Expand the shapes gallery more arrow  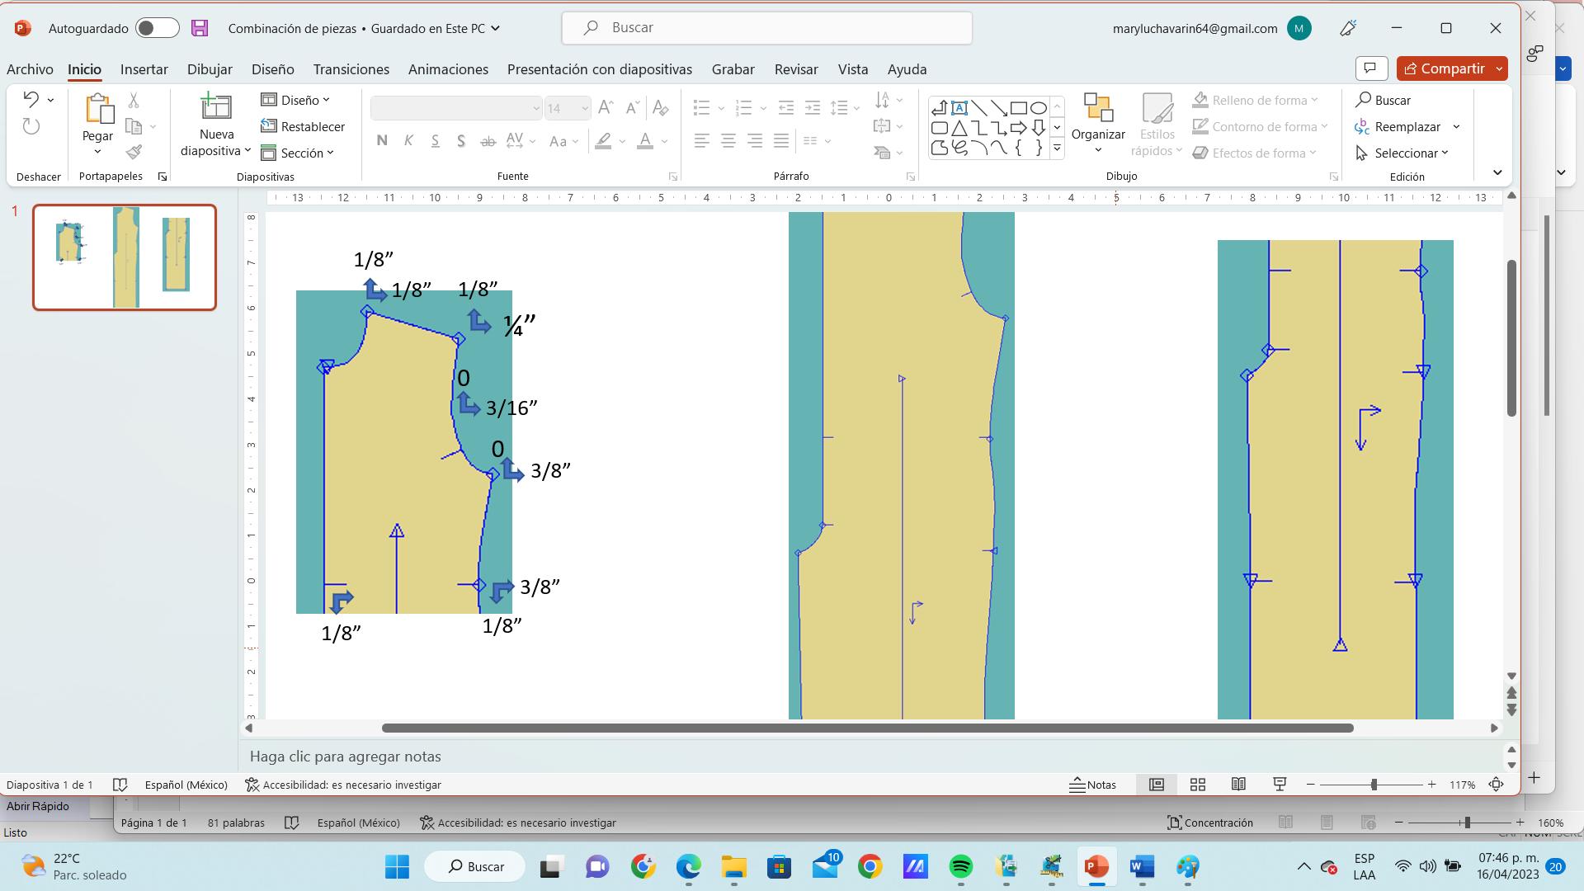tap(1057, 148)
